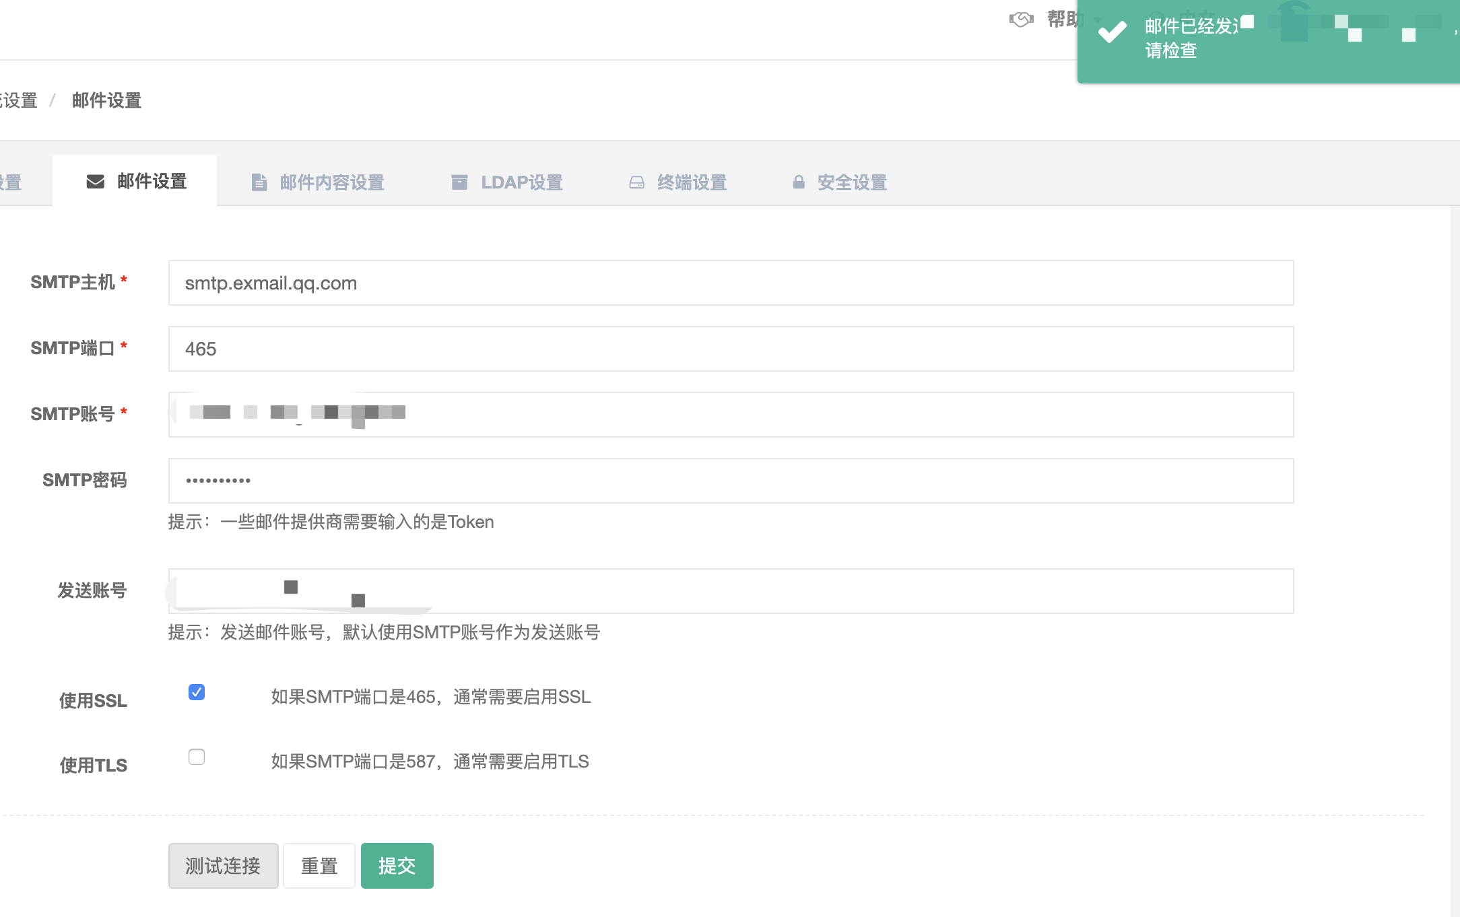This screenshot has width=1460, height=917.
Task: Click hint text '如果SMTP端口是587，通常需要启用TLS'
Action: click(430, 761)
